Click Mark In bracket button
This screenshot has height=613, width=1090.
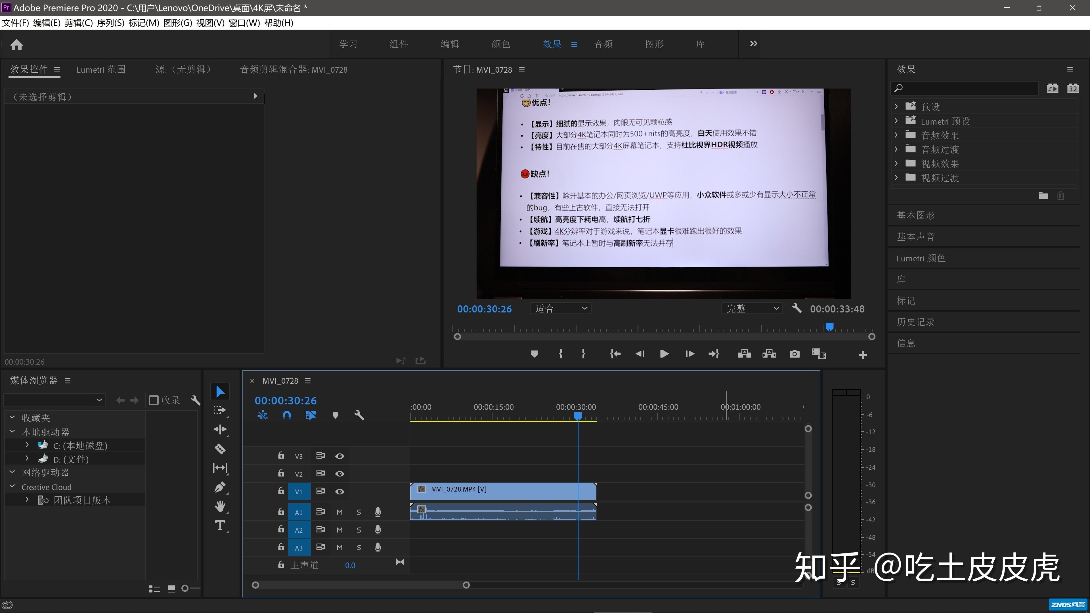click(561, 354)
